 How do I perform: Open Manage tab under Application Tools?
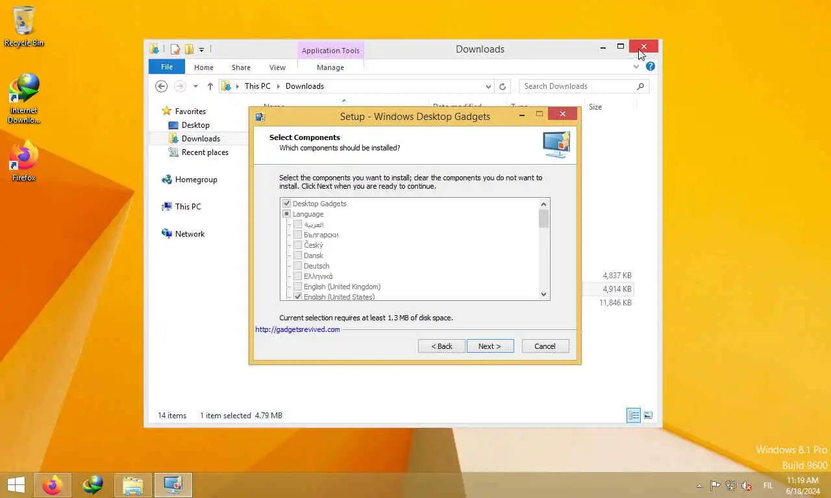pyautogui.click(x=330, y=67)
